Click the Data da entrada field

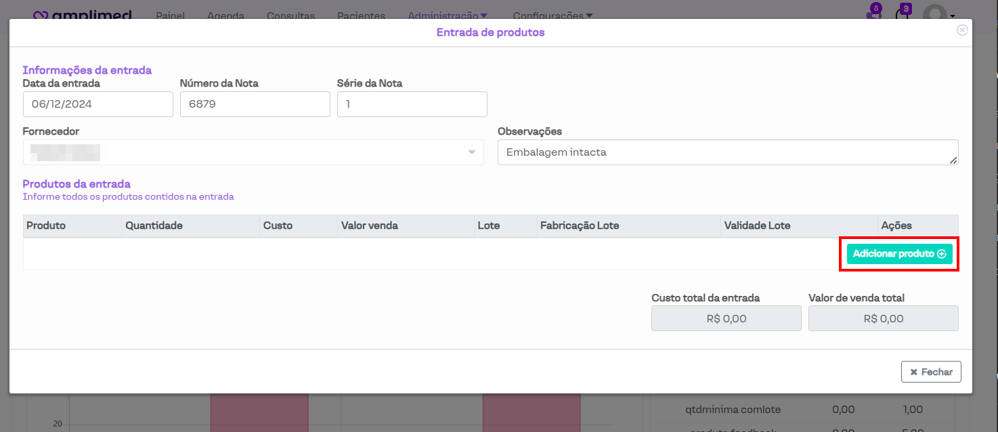click(x=98, y=104)
